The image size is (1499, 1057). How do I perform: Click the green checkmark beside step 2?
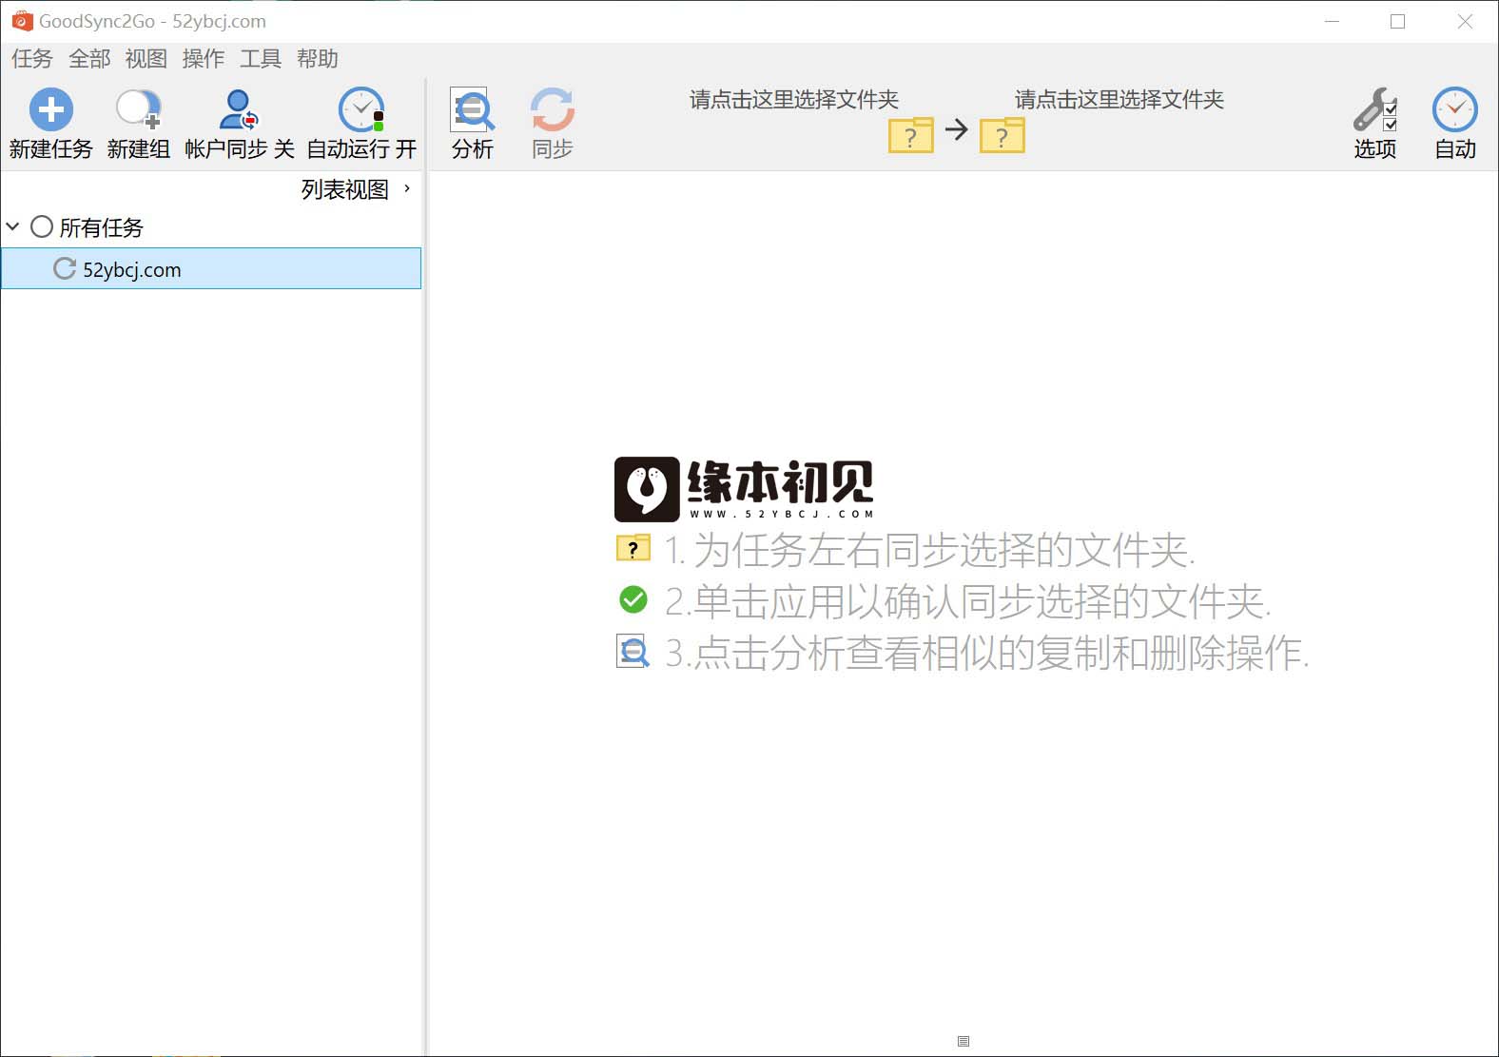point(633,599)
